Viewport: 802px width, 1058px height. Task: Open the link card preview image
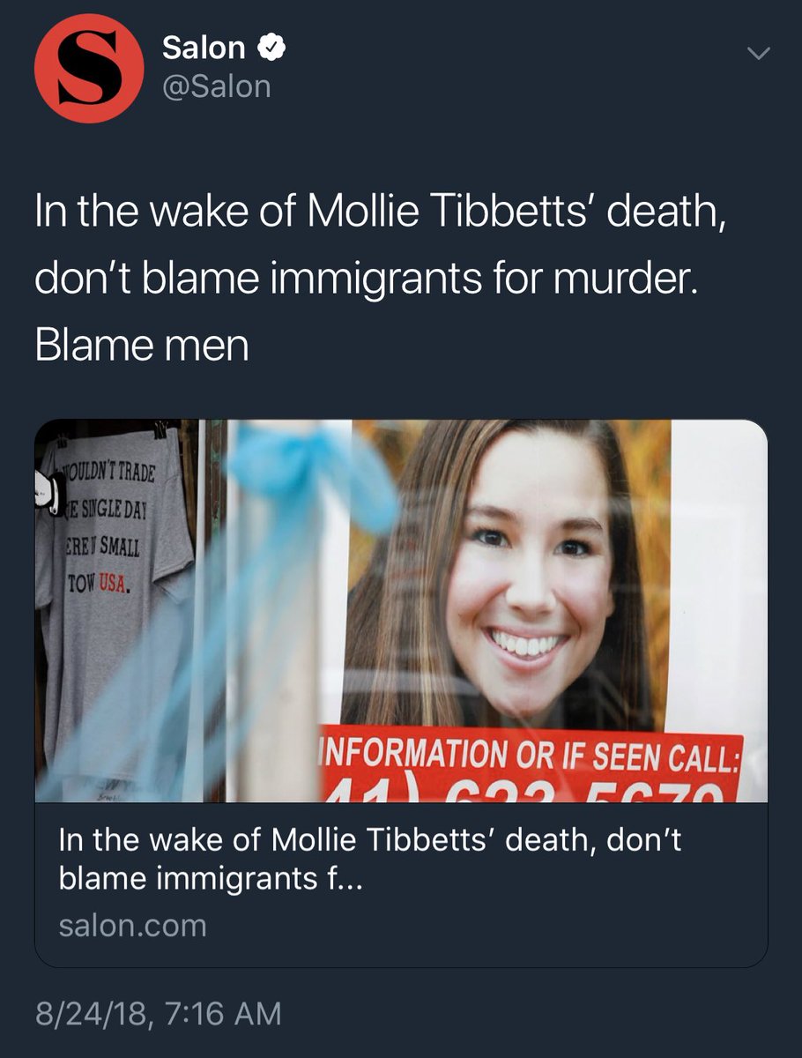(401, 611)
